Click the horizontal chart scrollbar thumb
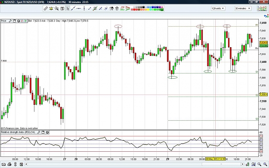269x168 pixels. click(x=221, y=164)
